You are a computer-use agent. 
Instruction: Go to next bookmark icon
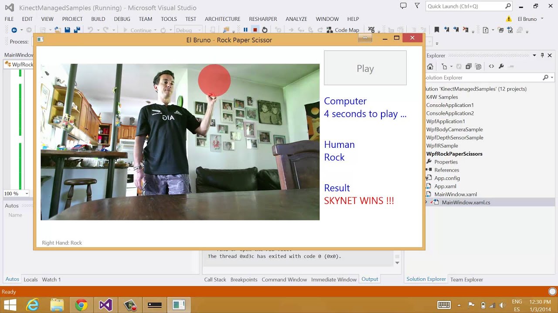coord(456,30)
